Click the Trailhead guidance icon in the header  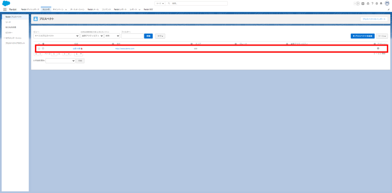tap(368, 3)
